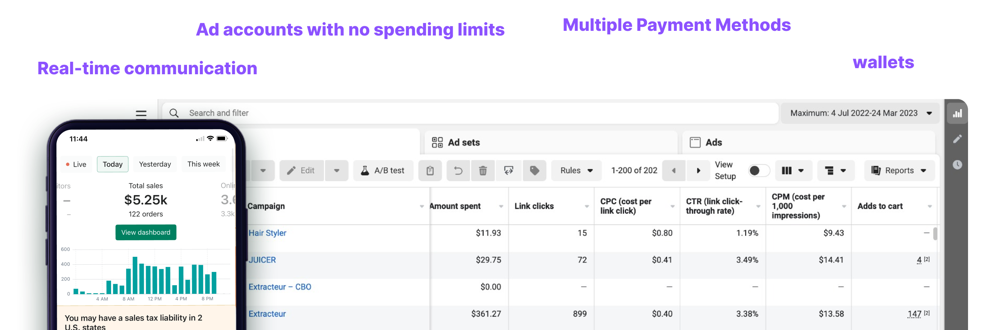Select the Live filter on phone
This screenshot has height=330, width=995.
click(x=76, y=164)
